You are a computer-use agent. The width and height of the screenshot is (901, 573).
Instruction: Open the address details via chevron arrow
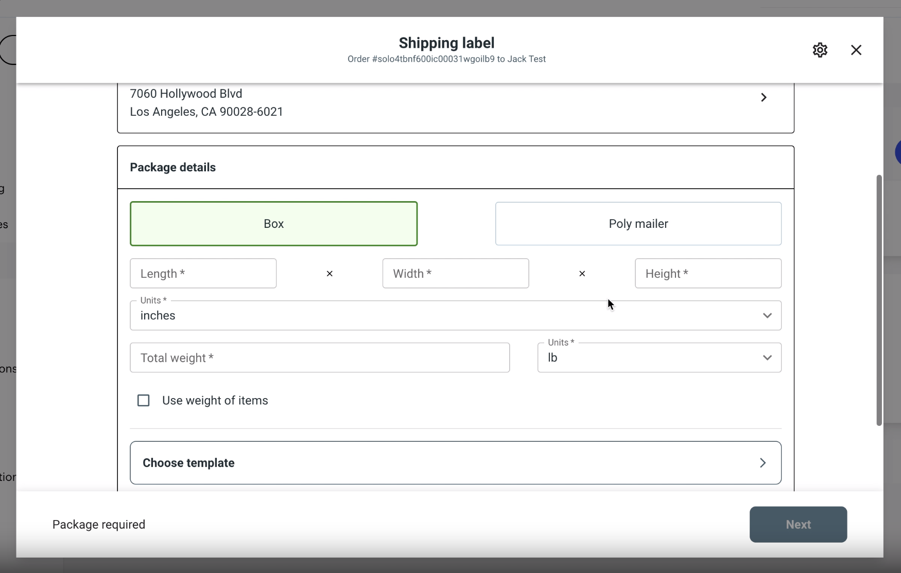[764, 97]
